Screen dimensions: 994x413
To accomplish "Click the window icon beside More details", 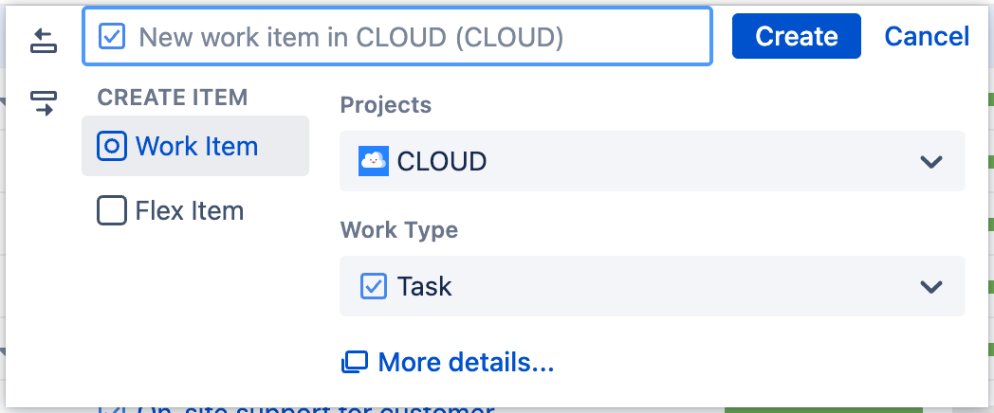I will coord(355,362).
